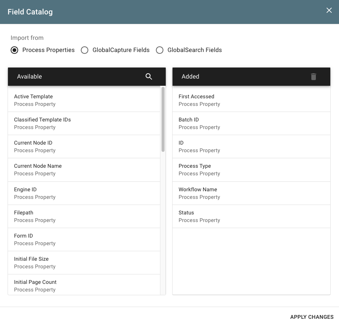
Task: Select GlobalCapture Fields radio option
Action: [85, 50]
